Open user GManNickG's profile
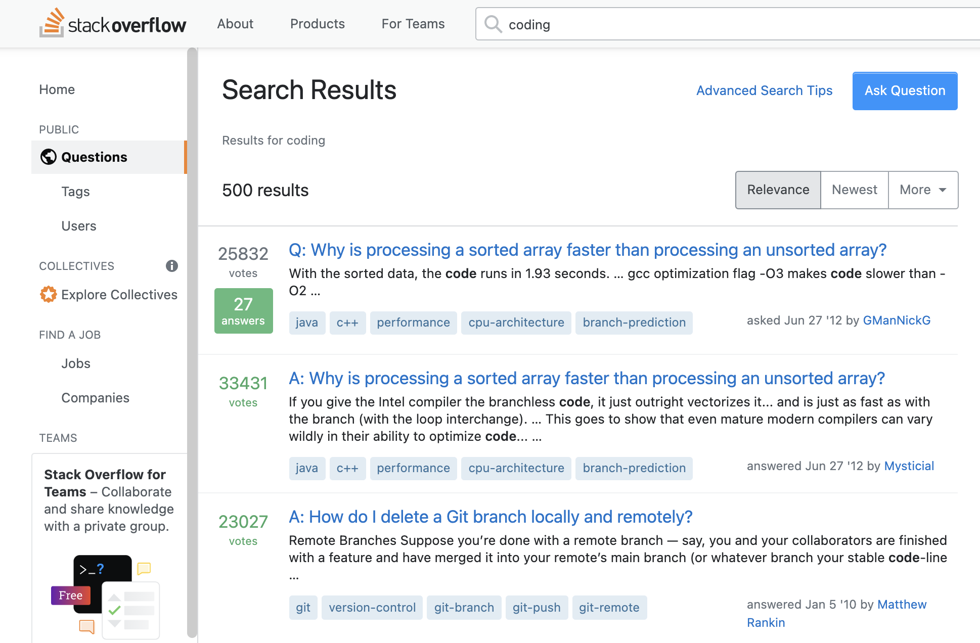This screenshot has height=643, width=980. [x=897, y=320]
